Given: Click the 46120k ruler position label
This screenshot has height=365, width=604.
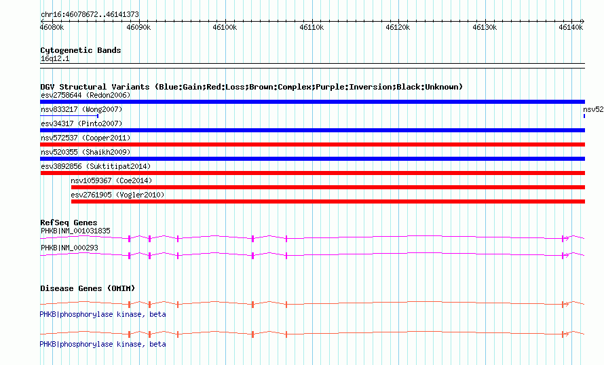Looking at the screenshot, I should click(398, 27).
